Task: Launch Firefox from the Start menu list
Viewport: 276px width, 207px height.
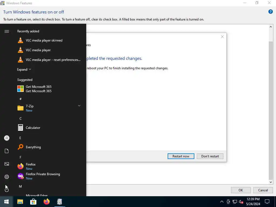Action: (49, 166)
